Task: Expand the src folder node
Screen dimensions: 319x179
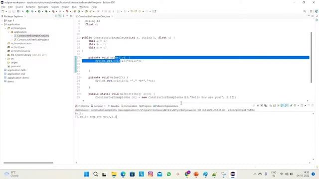Action: click(x=5, y=59)
